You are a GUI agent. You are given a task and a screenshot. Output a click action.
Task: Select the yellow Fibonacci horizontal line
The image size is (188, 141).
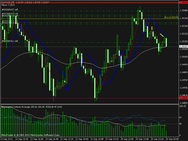[x=90, y=19]
